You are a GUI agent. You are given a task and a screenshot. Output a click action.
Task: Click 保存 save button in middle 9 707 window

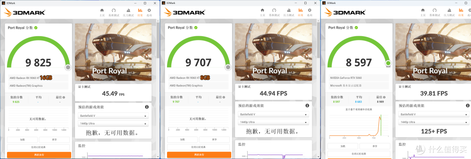(x=215, y=140)
